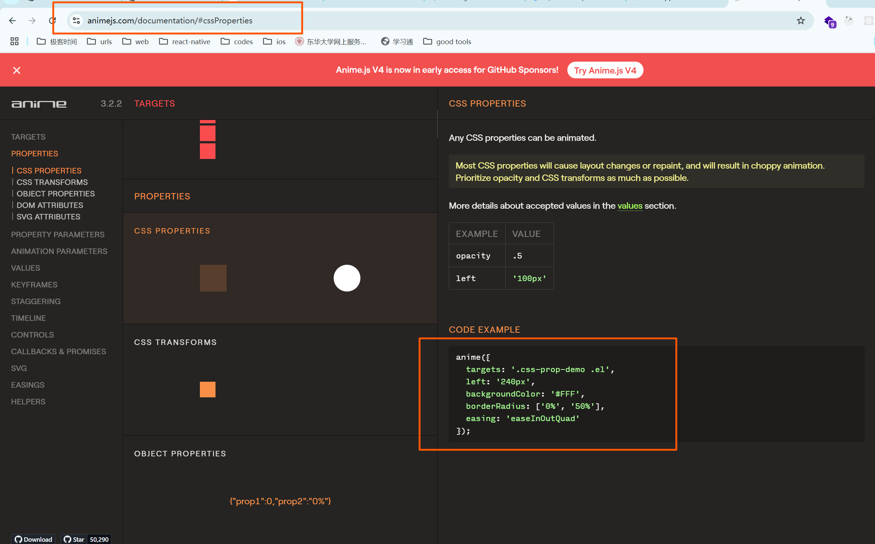Click the brown square in CSS demo
The width and height of the screenshot is (875, 544).
(x=213, y=278)
